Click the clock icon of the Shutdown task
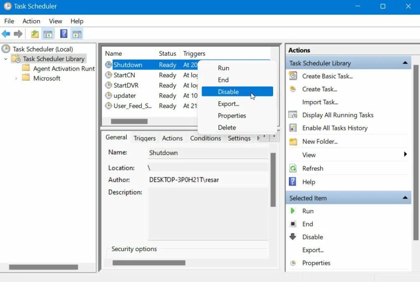 (x=108, y=64)
